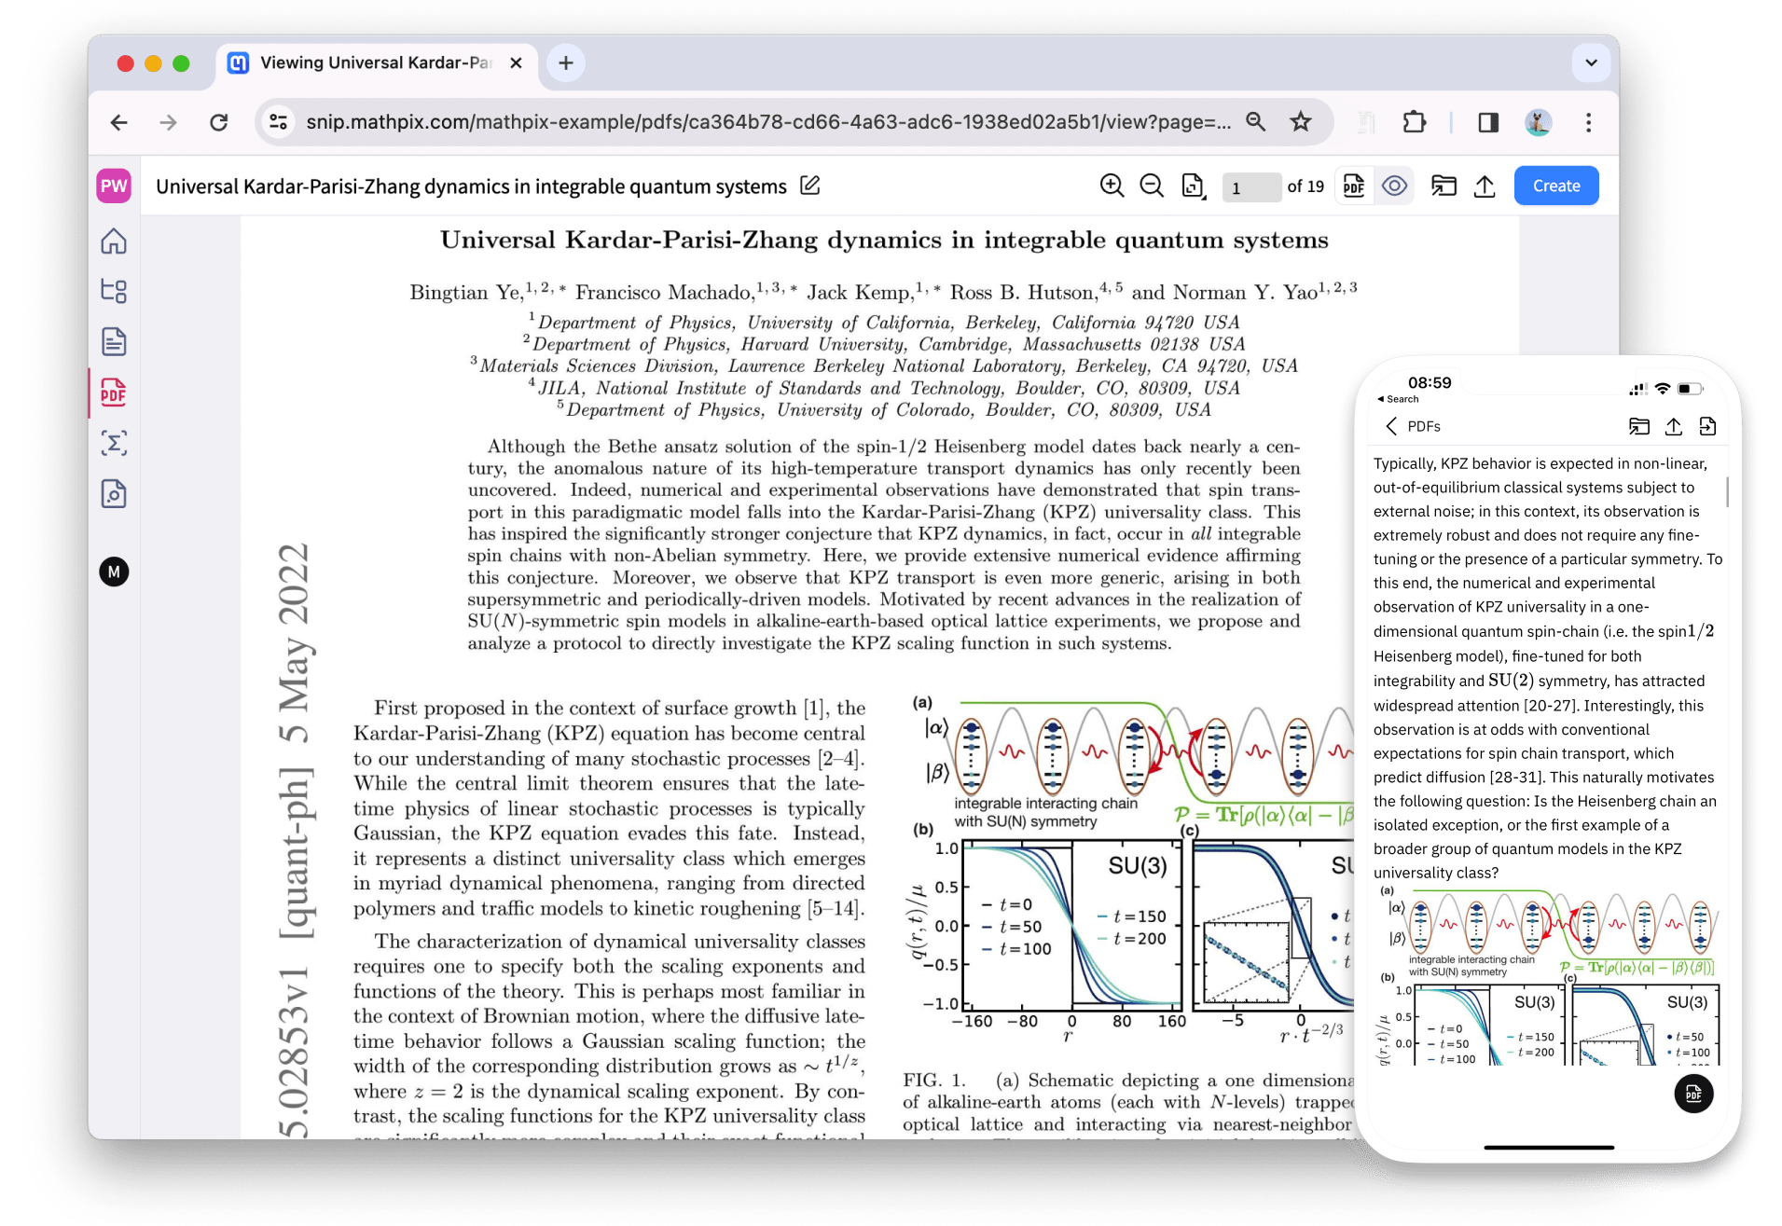Click the move to folder icon in the toolbar
The width and height of the screenshot is (1782, 1226).
[1444, 186]
